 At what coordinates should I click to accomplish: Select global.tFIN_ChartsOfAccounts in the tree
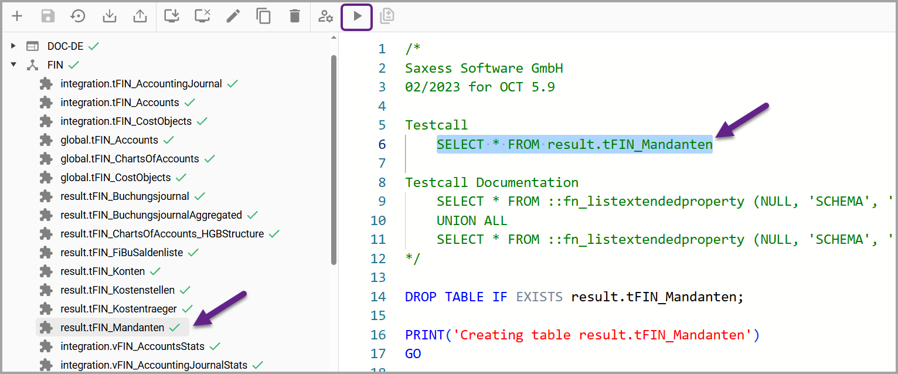coord(130,159)
